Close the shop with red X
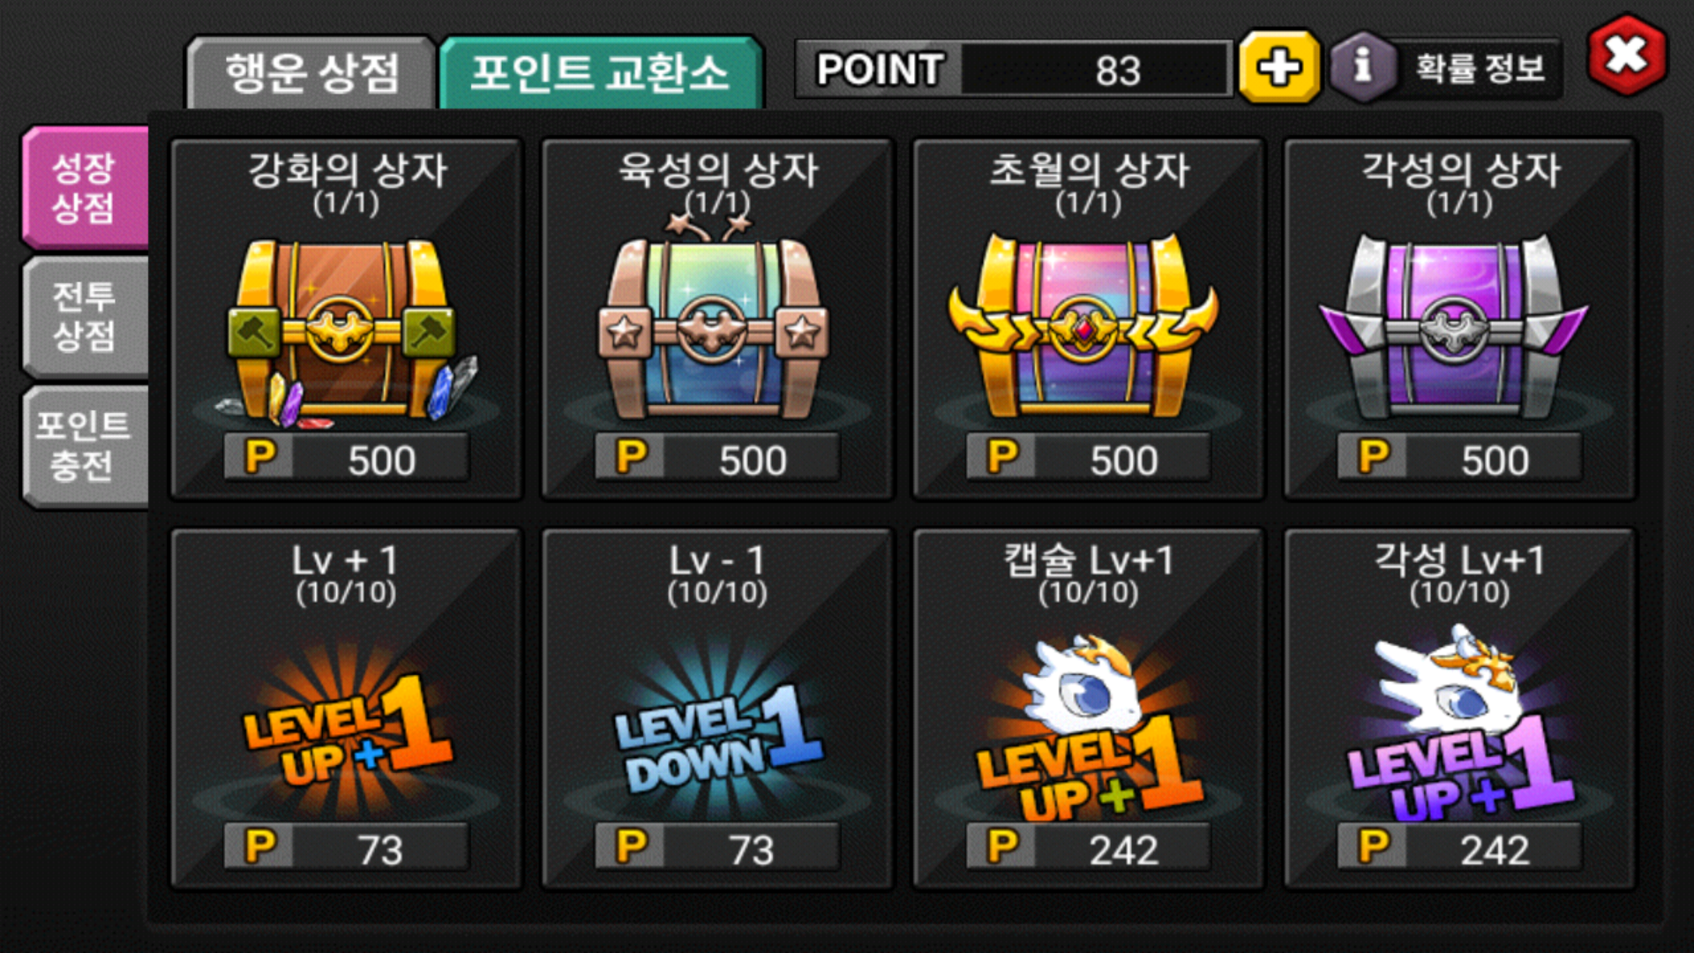 1627,55
